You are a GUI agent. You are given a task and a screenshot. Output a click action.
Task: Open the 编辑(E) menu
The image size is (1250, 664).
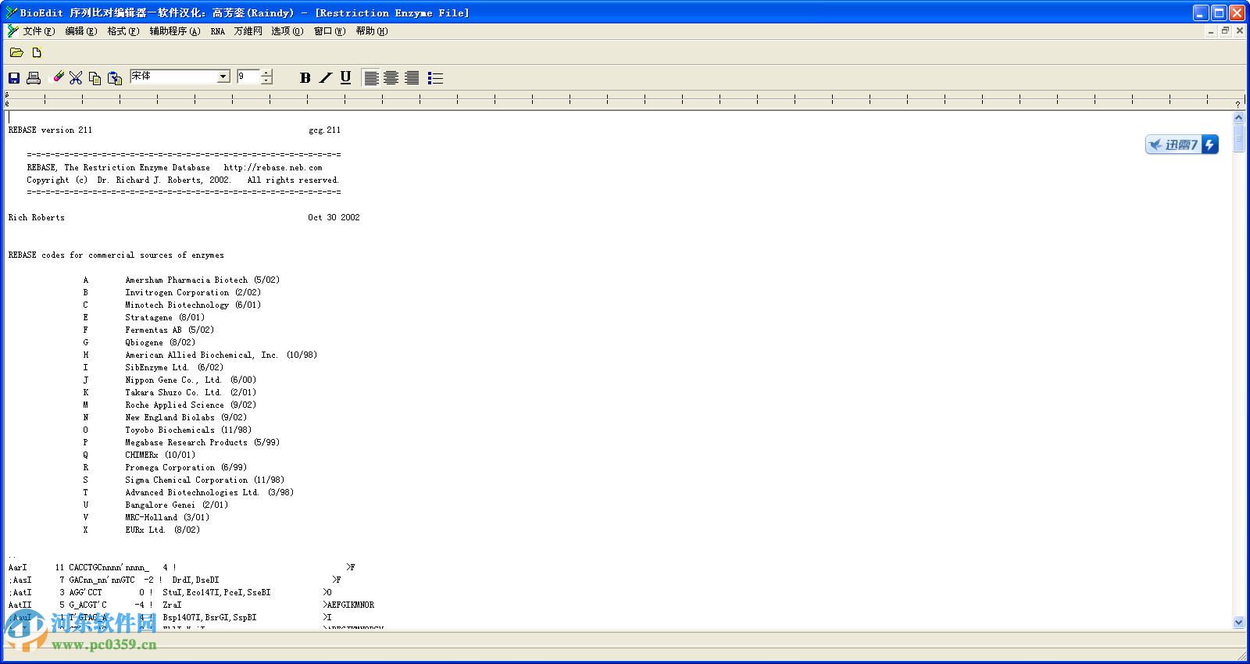click(80, 31)
